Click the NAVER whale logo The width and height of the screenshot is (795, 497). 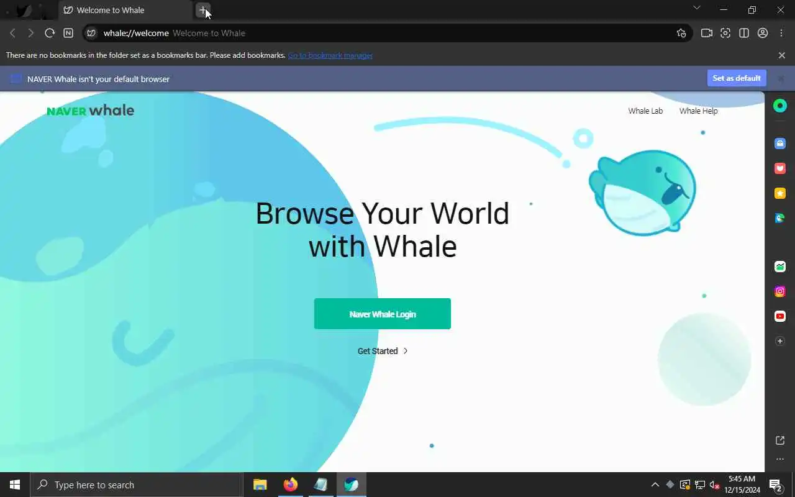pyautogui.click(x=91, y=111)
